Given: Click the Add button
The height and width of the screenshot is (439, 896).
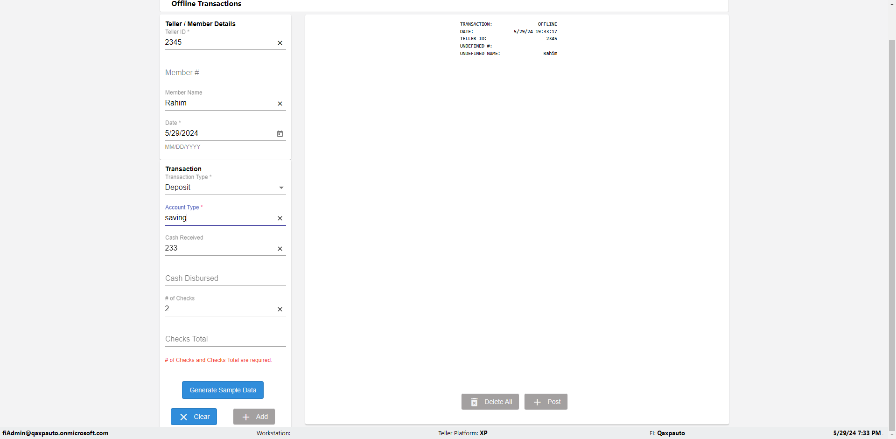Looking at the screenshot, I should click(254, 417).
